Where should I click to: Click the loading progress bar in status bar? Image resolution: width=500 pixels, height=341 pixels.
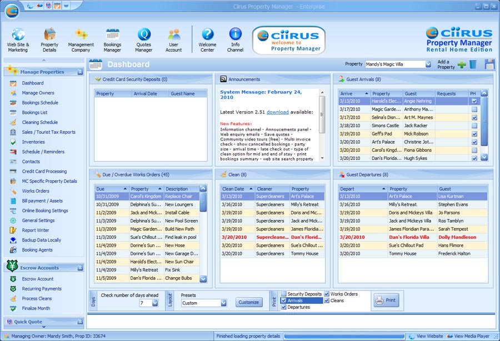pyautogui.click(x=344, y=336)
